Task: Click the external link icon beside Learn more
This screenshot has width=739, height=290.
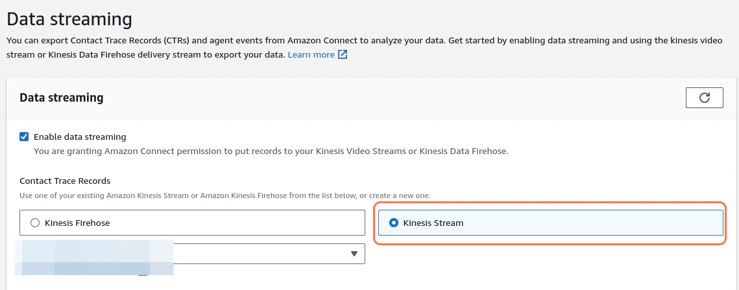Action: (x=343, y=54)
